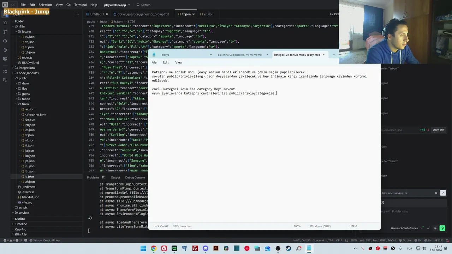The image size is (452, 254).
Task: Close the tr.json editor tab
Action: [x=194, y=14]
